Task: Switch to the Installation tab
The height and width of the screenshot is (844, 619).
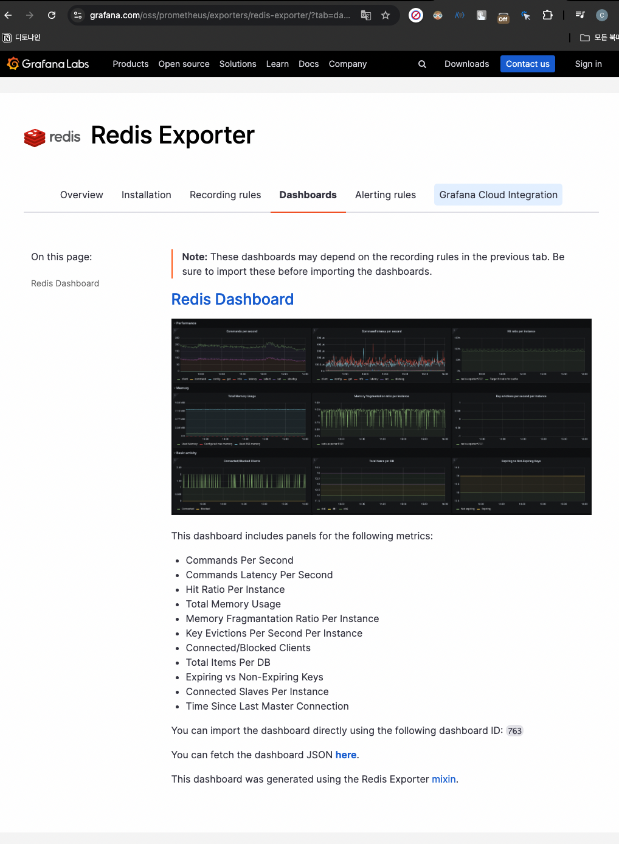Action: tap(147, 195)
